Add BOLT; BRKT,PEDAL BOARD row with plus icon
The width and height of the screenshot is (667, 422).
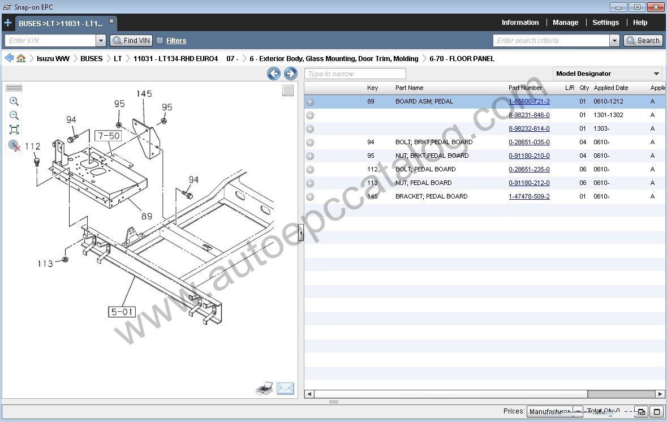(x=310, y=143)
